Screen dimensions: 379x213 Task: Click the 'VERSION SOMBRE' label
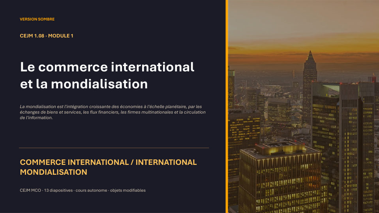click(x=37, y=19)
